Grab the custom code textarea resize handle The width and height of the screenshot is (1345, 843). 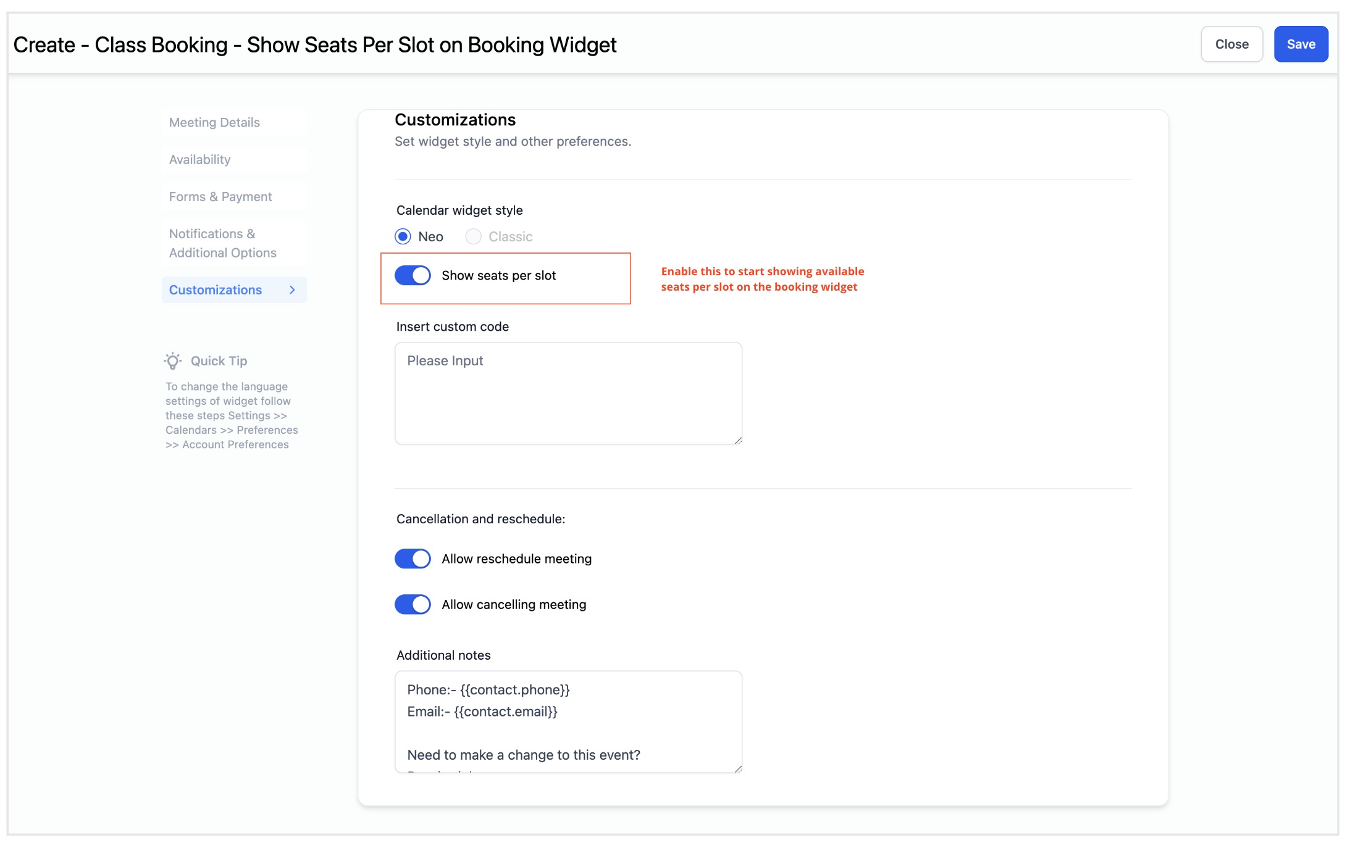[738, 440]
